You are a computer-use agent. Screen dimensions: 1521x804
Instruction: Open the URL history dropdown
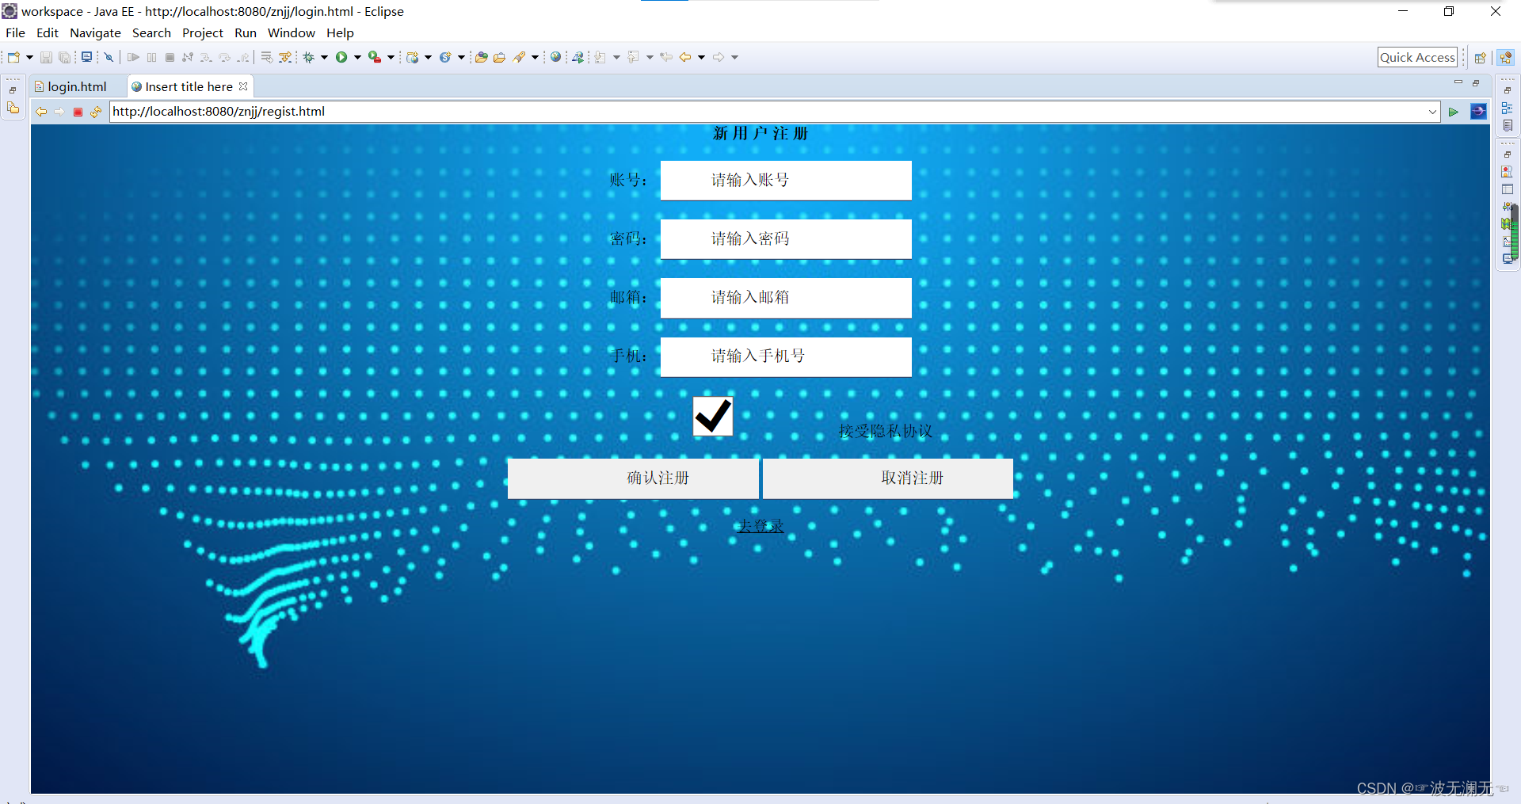pyautogui.click(x=1432, y=112)
